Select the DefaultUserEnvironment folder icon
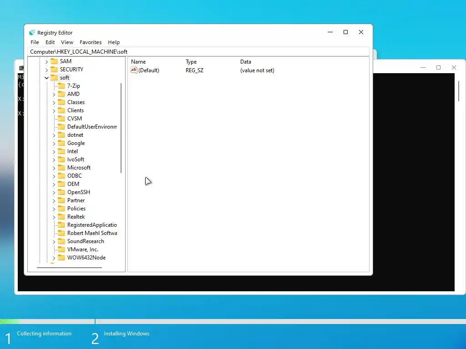 (x=61, y=126)
